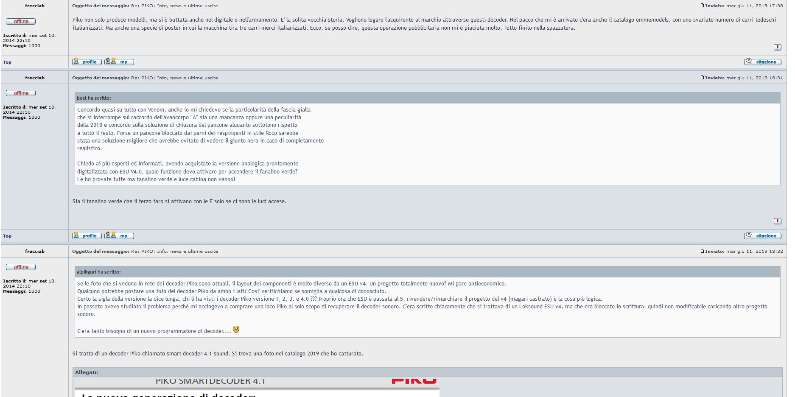Viewport: 795px width, 397px height.
Task: Report the post sent at 18:31
Action: coord(777,221)
